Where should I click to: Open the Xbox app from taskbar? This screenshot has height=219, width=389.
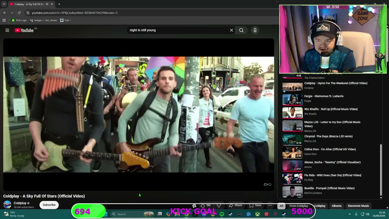pyautogui.click(x=257, y=214)
